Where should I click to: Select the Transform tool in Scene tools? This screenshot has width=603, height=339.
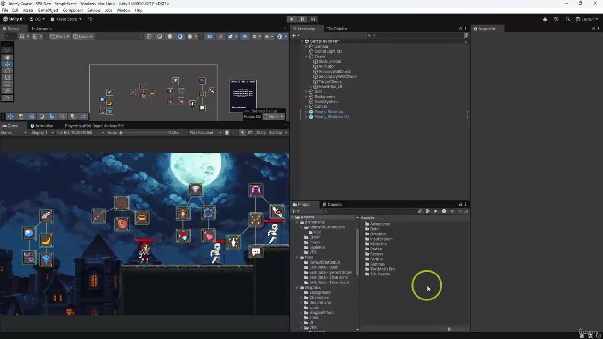(x=8, y=90)
